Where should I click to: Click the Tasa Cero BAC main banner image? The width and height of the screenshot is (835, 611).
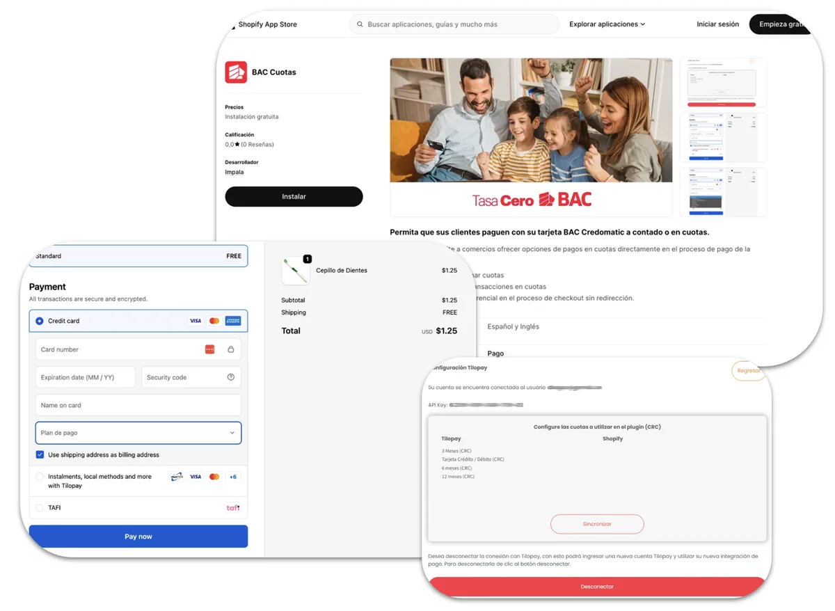(x=531, y=137)
